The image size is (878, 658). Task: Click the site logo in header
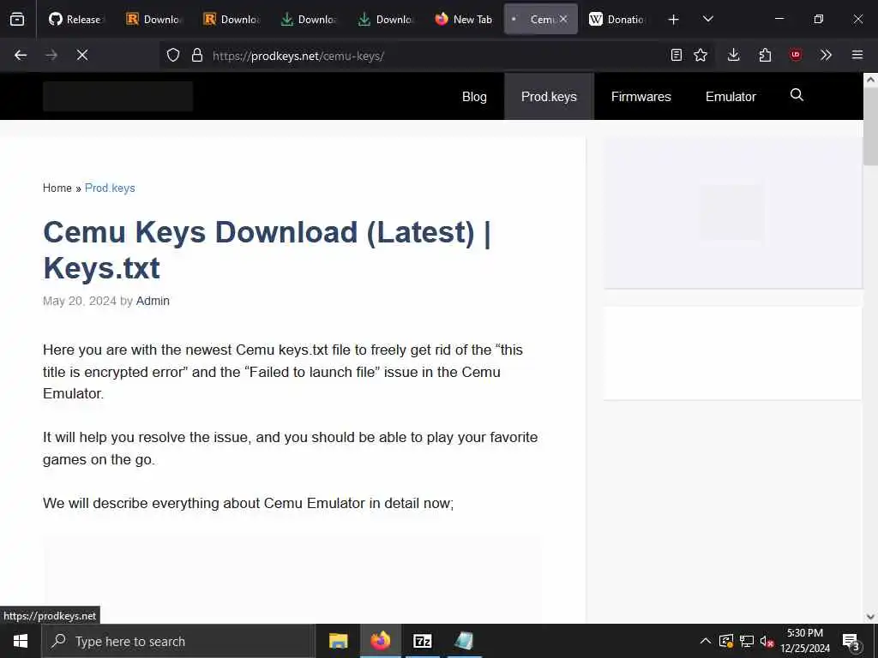coord(118,96)
